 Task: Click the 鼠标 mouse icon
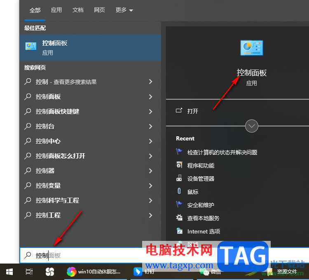pos(179,191)
